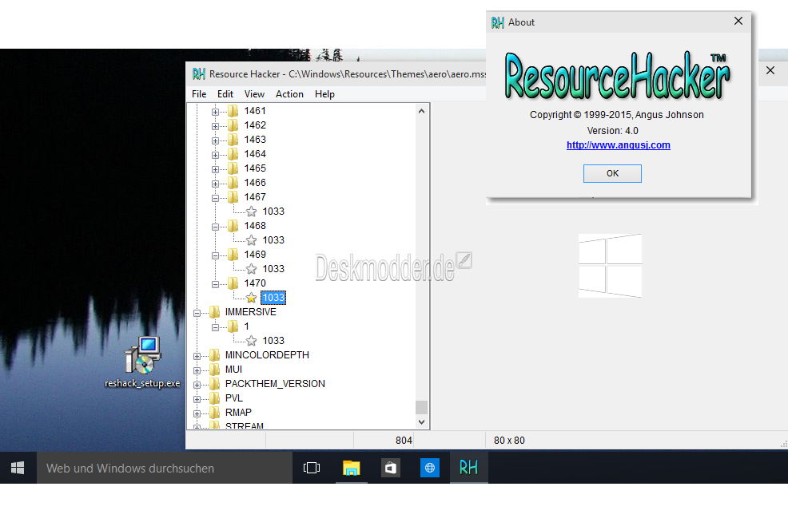
Task: Click the star icon of 1033 under 1467
Action: (x=251, y=212)
